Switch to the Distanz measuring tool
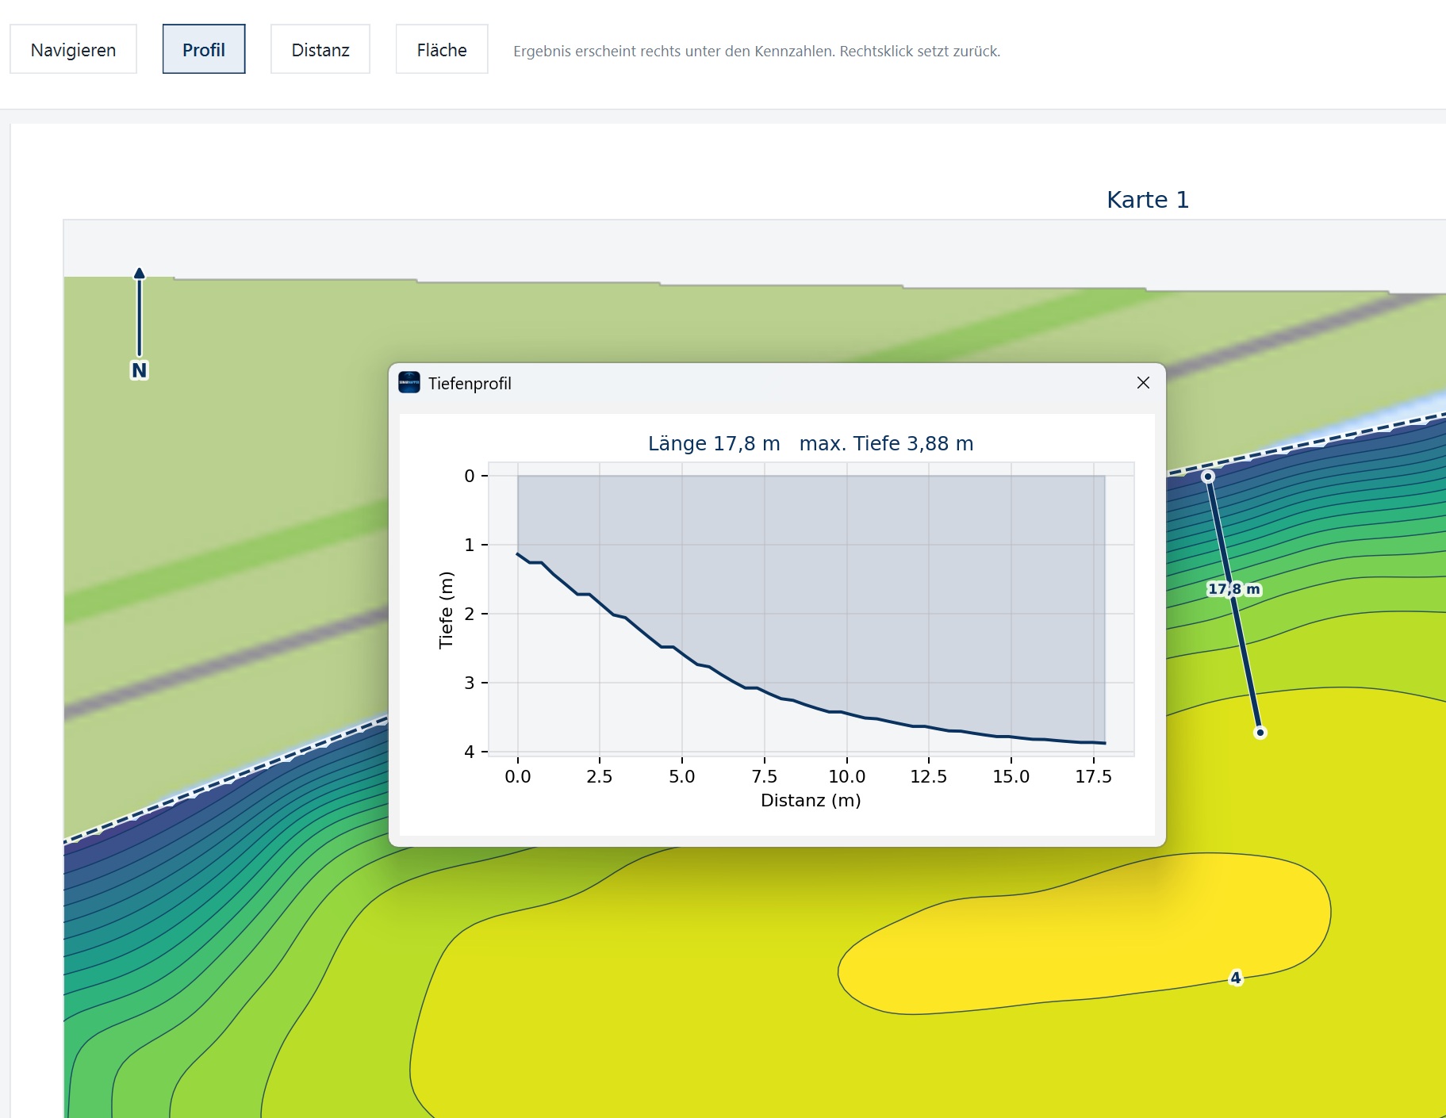 [x=320, y=49]
